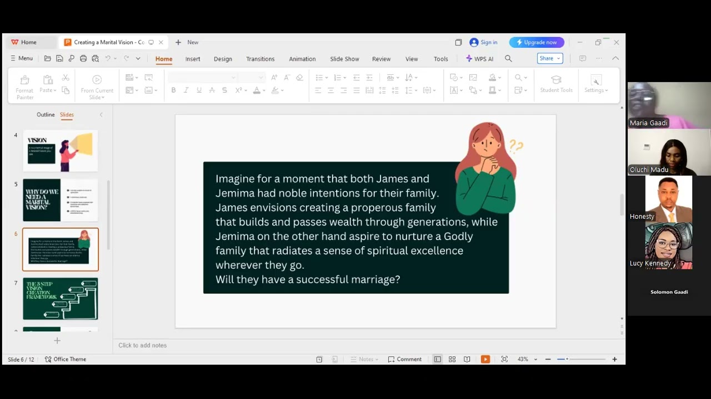Click New to open a new tab

pyautogui.click(x=187, y=42)
